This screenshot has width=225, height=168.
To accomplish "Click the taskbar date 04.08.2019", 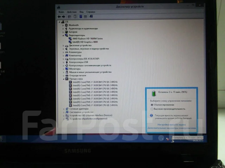I will [x=198, y=141].
